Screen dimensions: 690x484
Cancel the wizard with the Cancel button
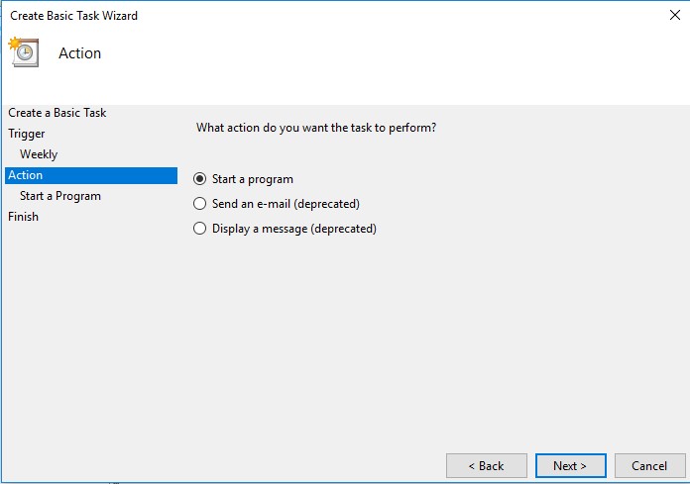point(649,466)
